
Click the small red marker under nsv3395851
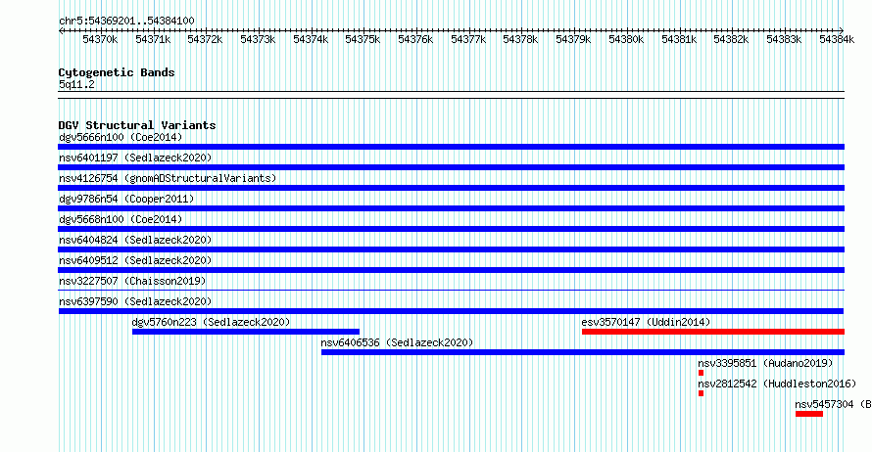coord(701,373)
